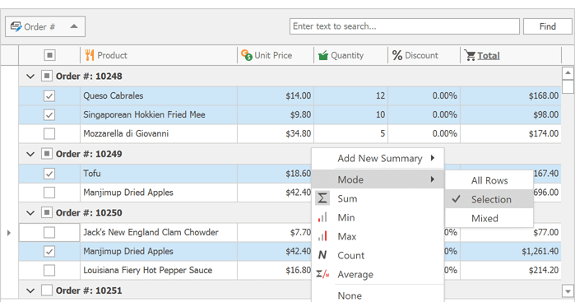Click the Order # sort ascending arrow
Image resolution: width=575 pixels, height=302 pixels.
(74, 26)
